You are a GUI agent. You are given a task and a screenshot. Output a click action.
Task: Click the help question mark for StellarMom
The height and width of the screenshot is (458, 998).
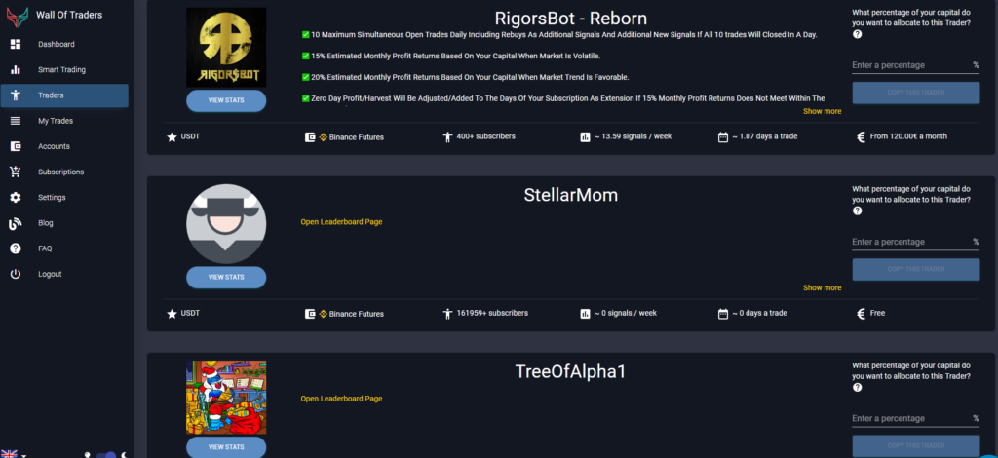point(857,210)
